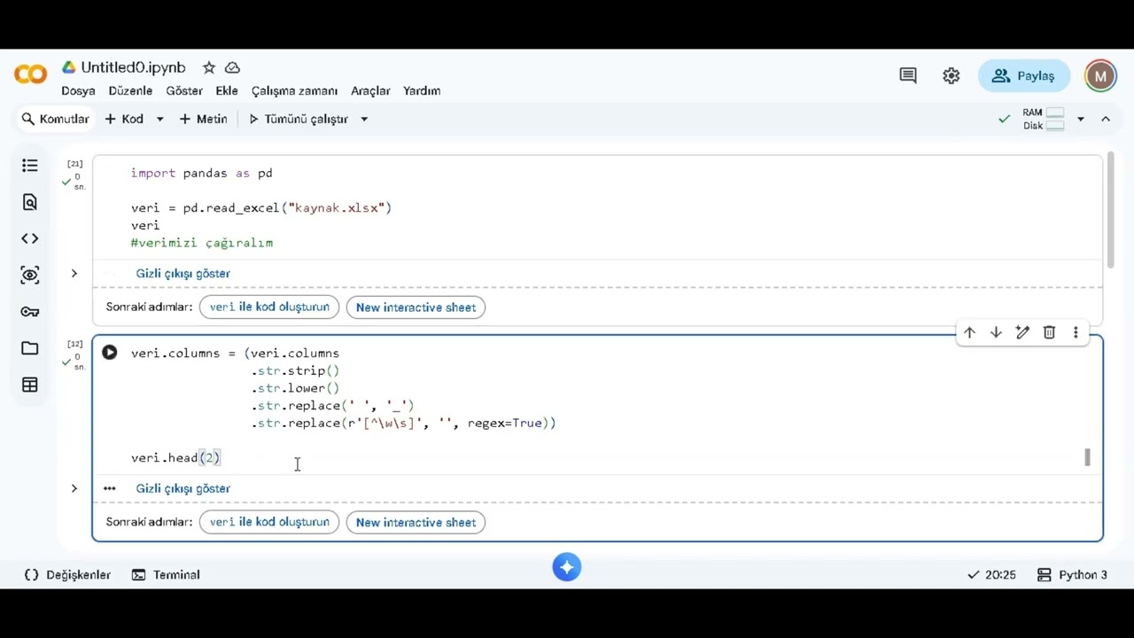Open the Dosya menu
The width and height of the screenshot is (1134, 638).
pyautogui.click(x=78, y=90)
